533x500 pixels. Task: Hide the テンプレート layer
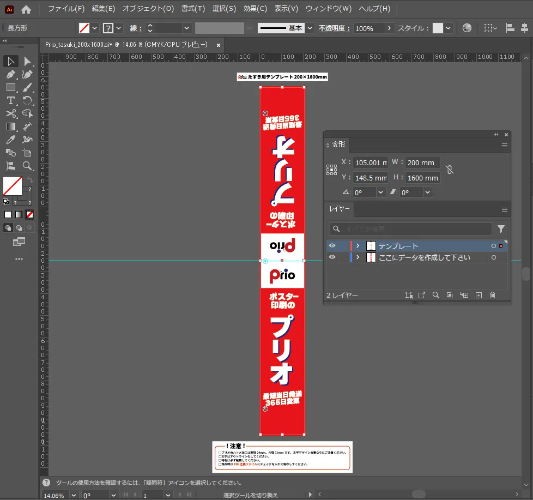[332, 245]
